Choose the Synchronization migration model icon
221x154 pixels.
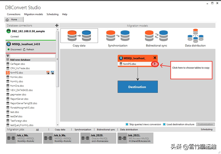pos(118,36)
